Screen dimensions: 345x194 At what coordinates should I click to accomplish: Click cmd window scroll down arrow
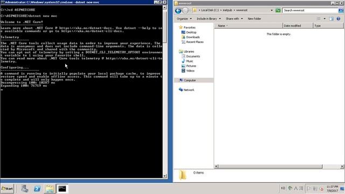coord(164,176)
